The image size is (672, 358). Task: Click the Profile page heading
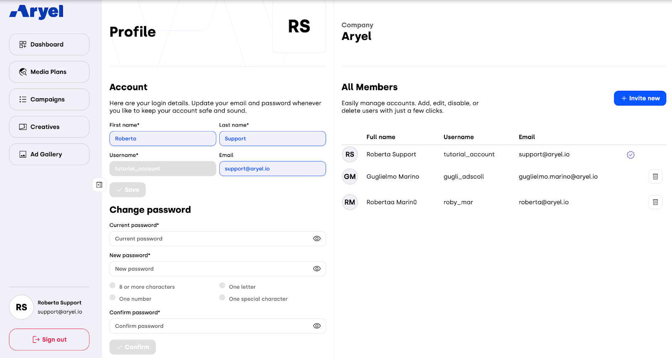133,32
